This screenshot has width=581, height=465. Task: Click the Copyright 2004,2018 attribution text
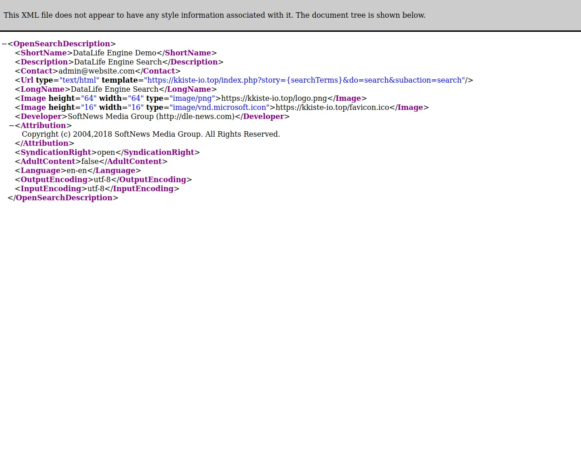[x=151, y=134]
